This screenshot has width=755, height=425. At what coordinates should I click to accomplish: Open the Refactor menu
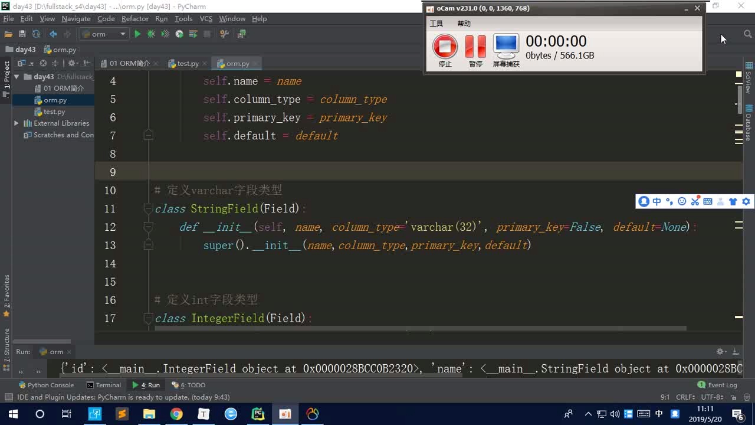pyautogui.click(x=134, y=19)
